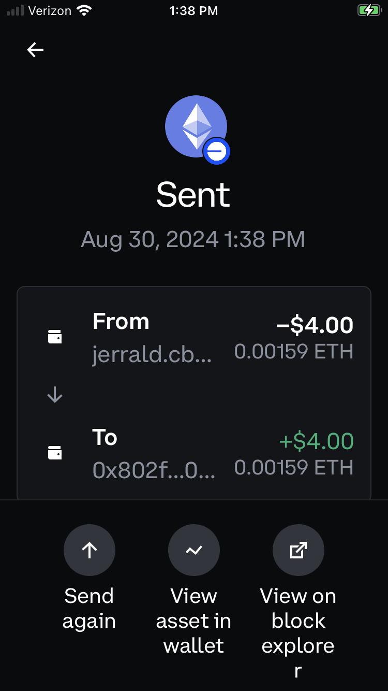
Task: Tap the View asset in wallet label
Action: (x=194, y=621)
